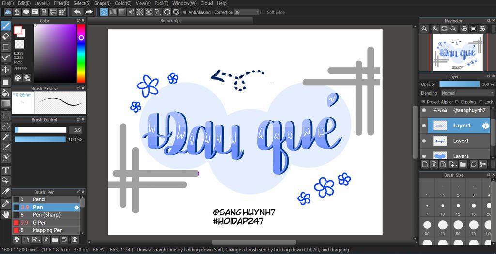Screen dimensions: 496x254
Task: Select the Mapping Pen brush
Action: [x=46, y=230]
